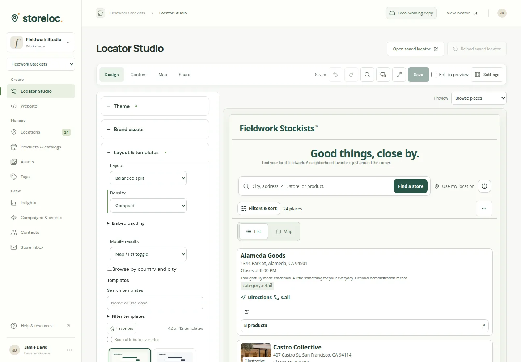Enable Edit in preview checkbox

click(434, 75)
